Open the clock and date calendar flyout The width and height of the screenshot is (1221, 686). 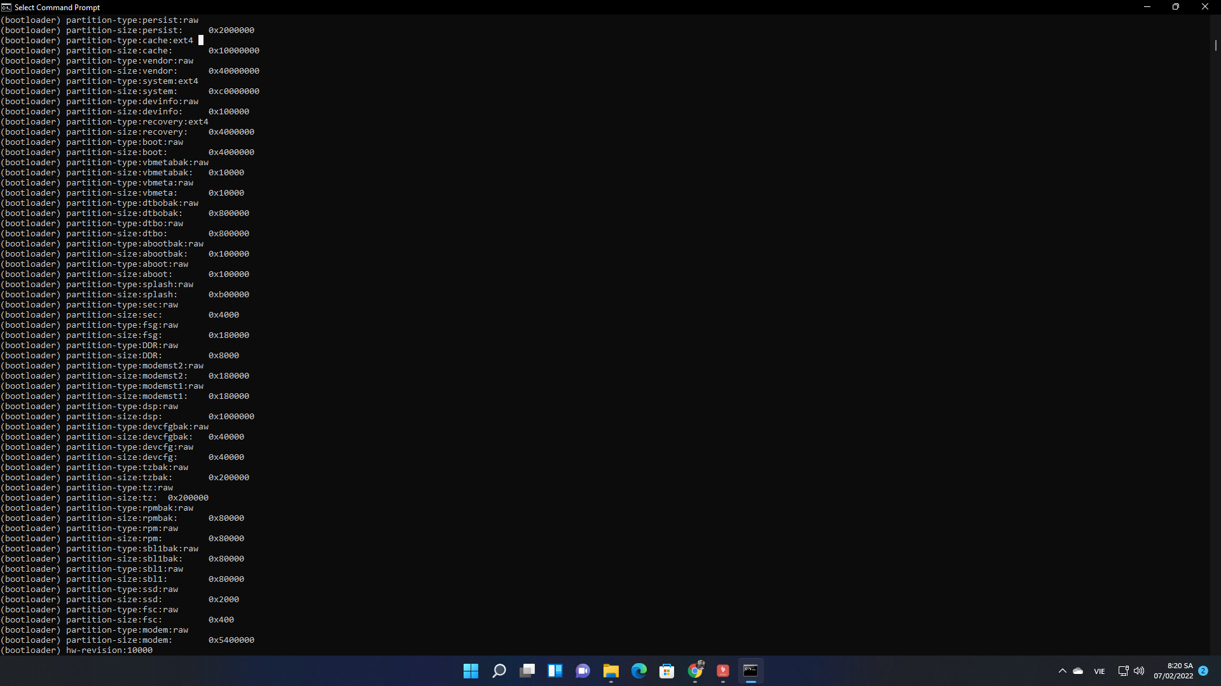coord(1173,671)
